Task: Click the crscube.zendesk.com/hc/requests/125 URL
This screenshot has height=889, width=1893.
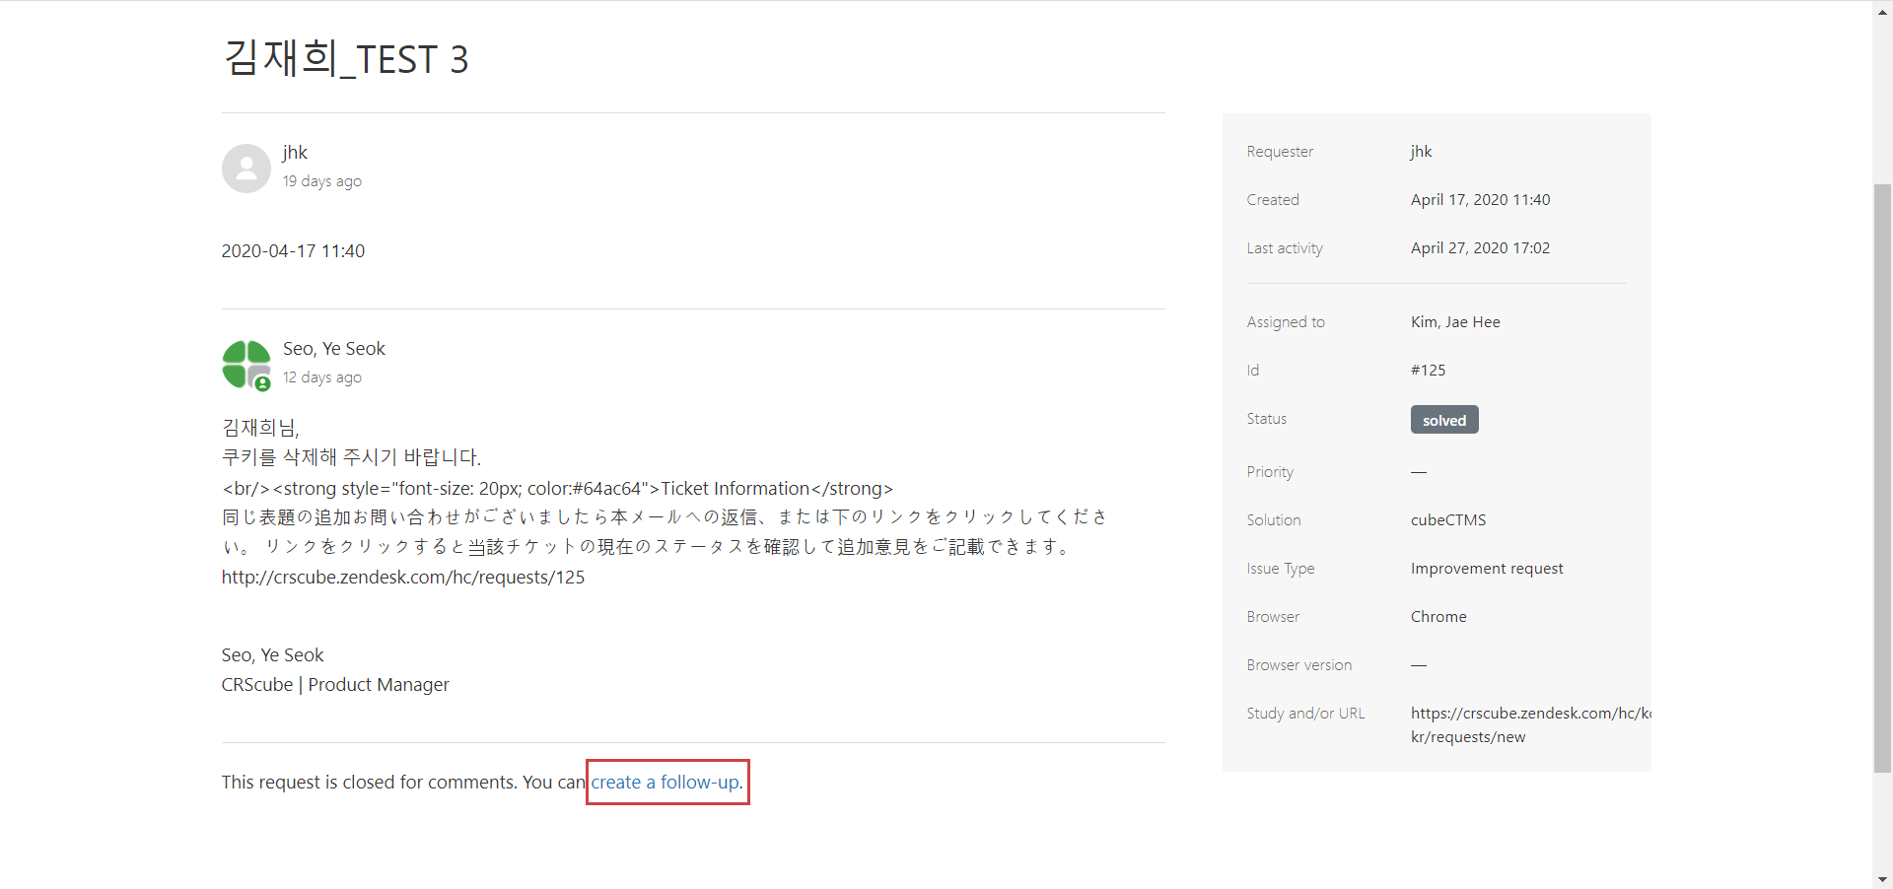Action: point(402,578)
